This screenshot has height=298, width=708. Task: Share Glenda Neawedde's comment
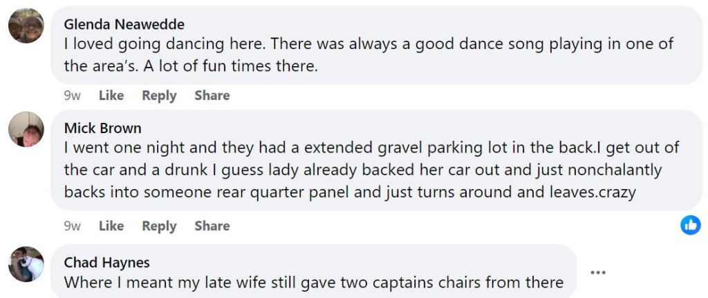[x=212, y=96]
